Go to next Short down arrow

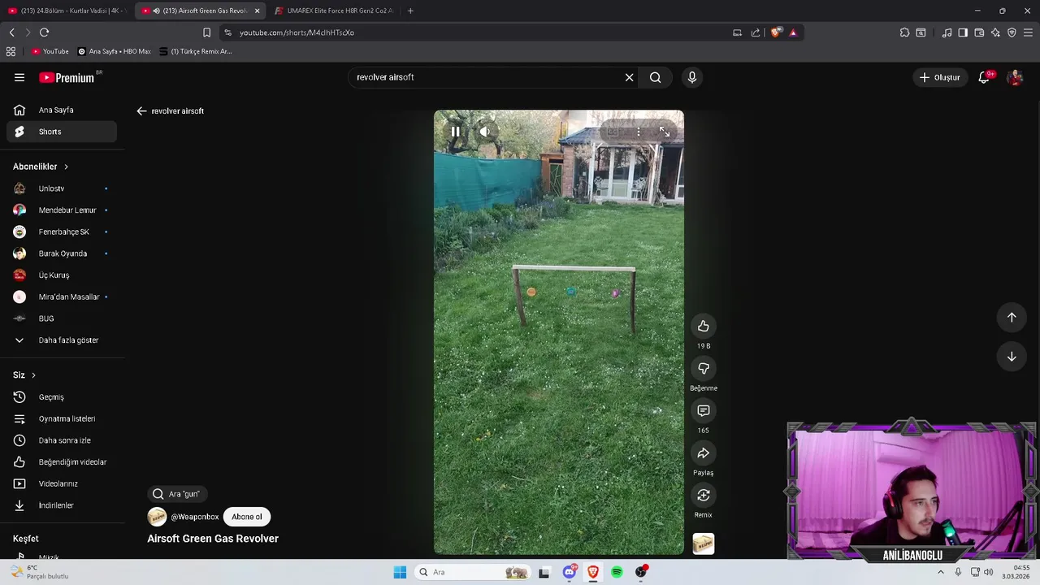pyautogui.click(x=1012, y=357)
